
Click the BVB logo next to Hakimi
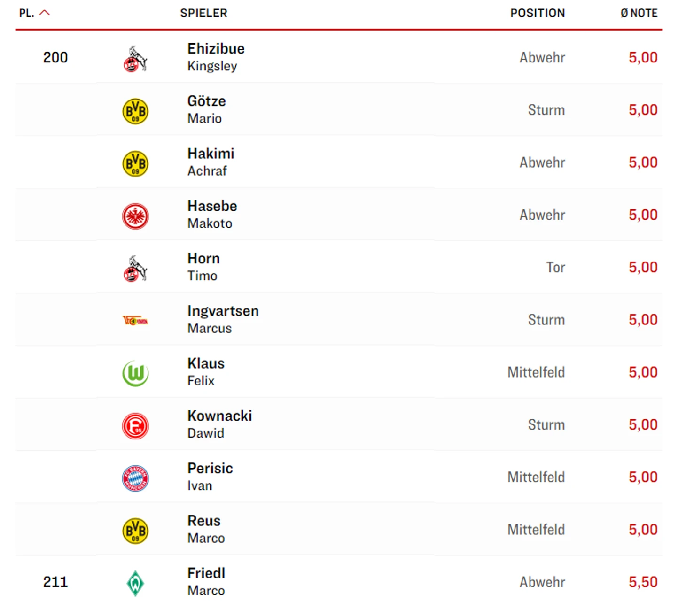click(x=135, y=164)
